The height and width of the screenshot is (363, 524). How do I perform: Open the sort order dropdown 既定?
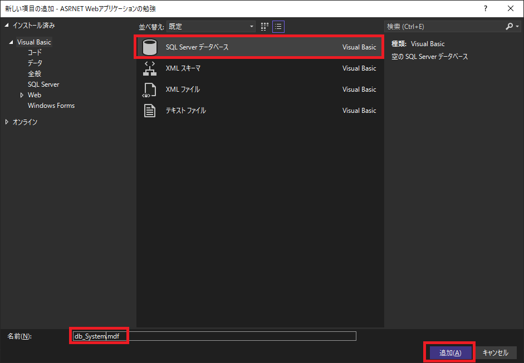coord(211,26)
